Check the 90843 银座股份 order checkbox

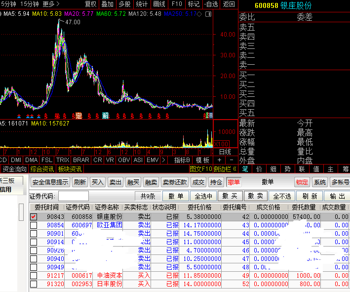(x=34, y=217)
